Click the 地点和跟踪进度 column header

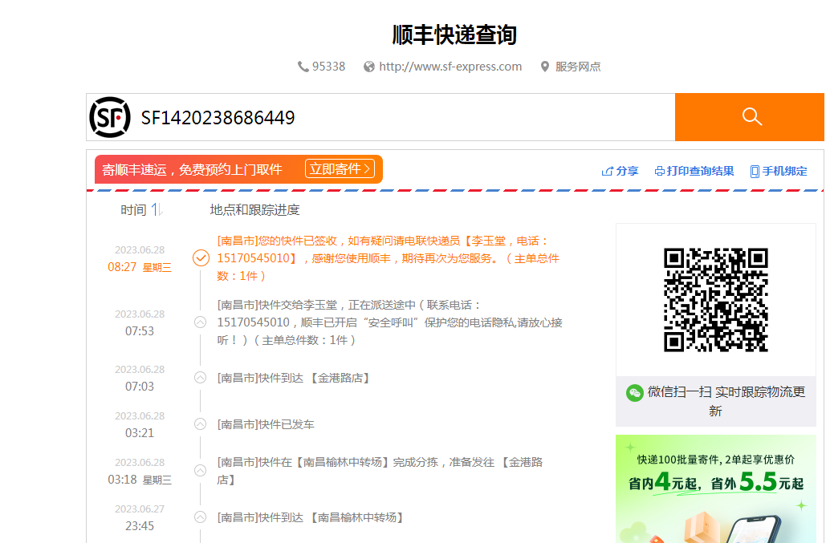(x=254, y=210)
